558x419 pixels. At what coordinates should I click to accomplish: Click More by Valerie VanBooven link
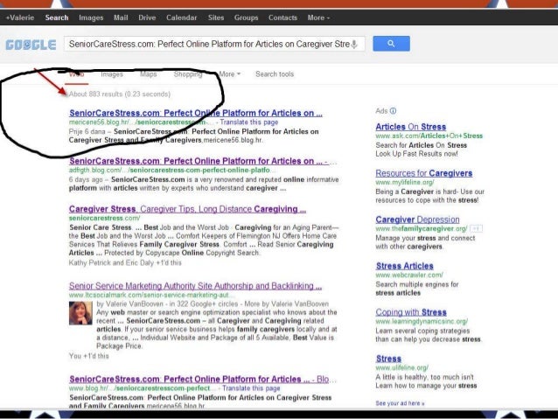coord(287,304)
